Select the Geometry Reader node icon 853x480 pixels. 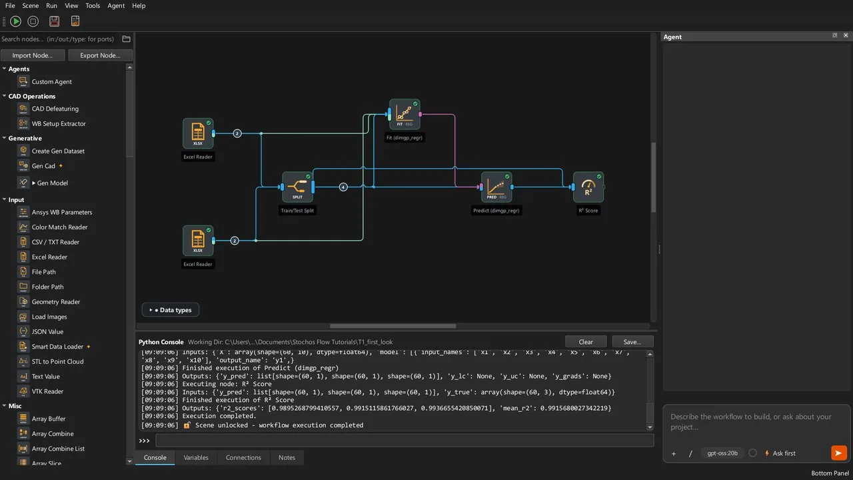pyautogui.click(x=23, y=302)
